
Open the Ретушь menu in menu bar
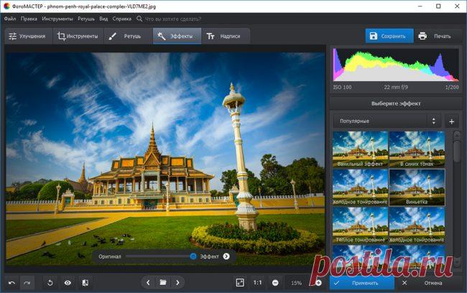pyautogui.click(x=86, y=19)
